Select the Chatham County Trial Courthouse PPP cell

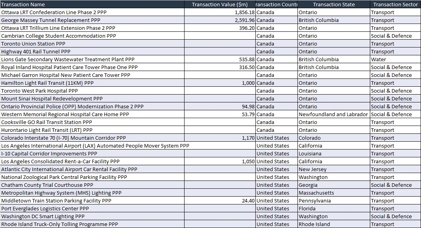[92, 185]
